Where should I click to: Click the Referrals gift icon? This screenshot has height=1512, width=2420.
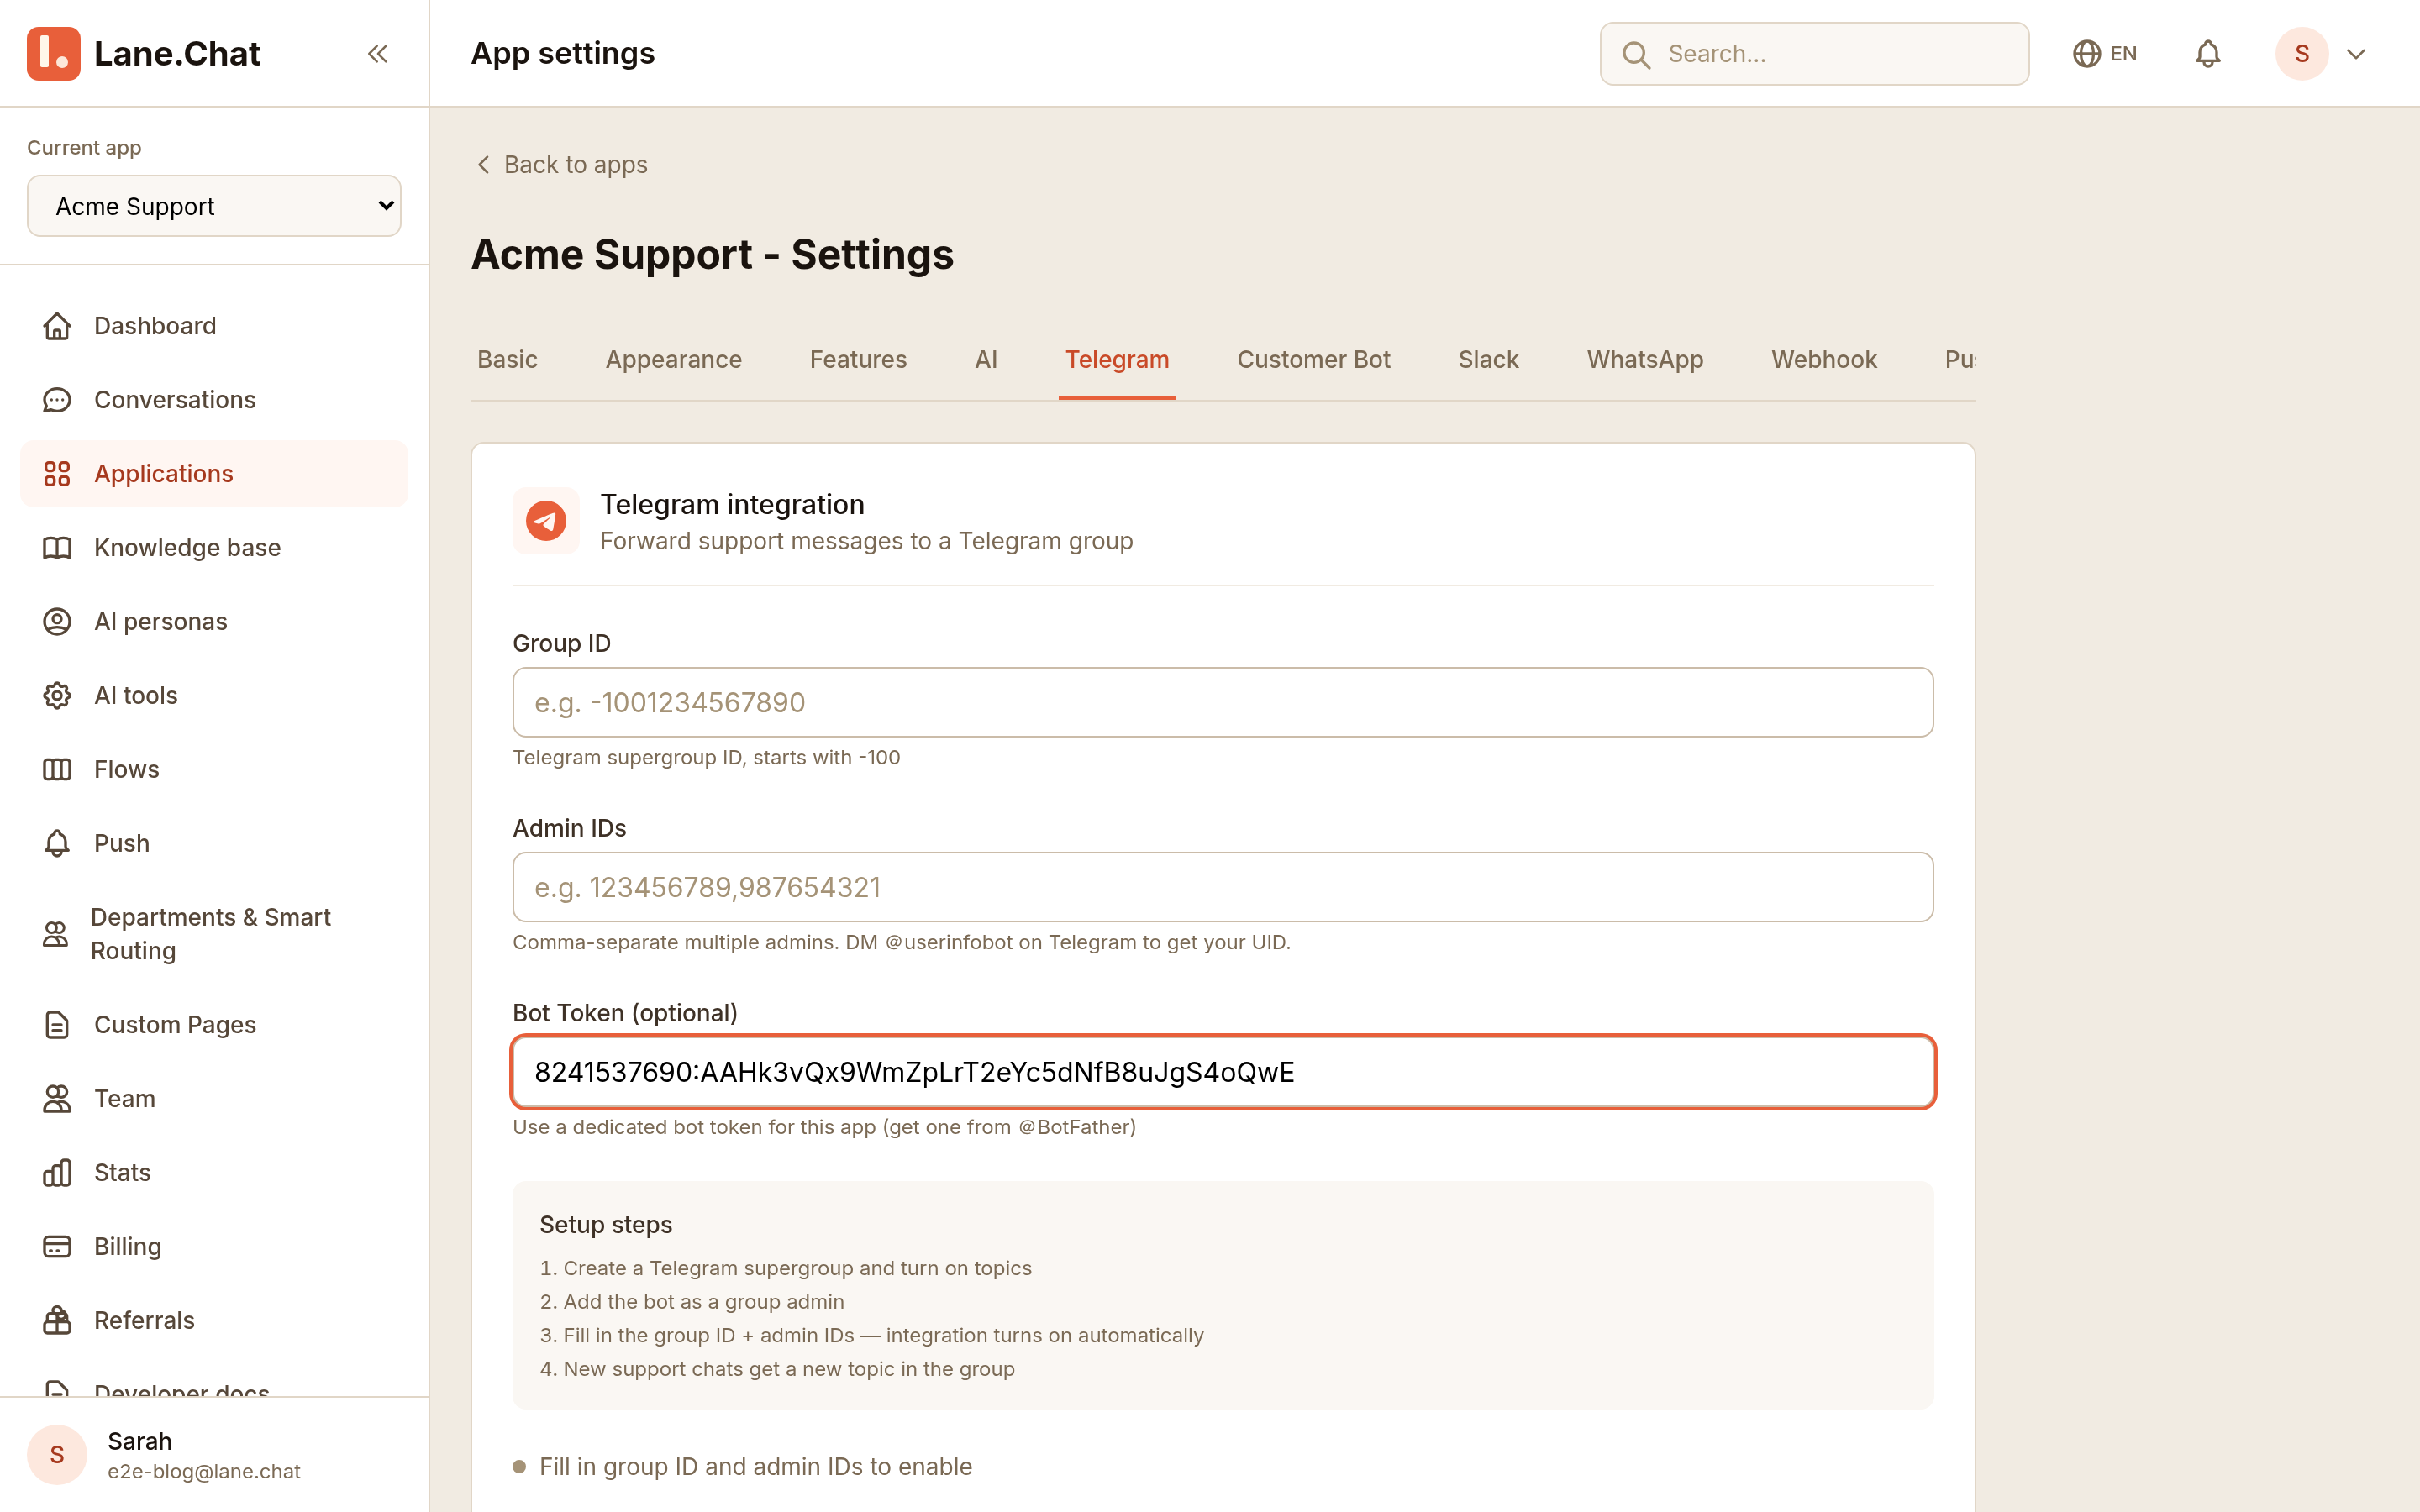coord(57,1321)
